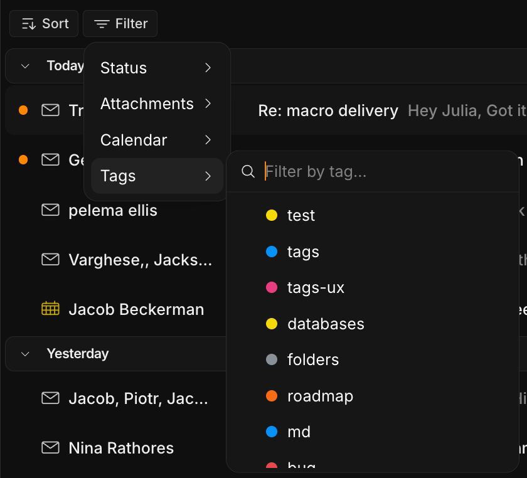The image size is (527, 478).
Task: Click the mail icon beside Nina Rathores
Action: click(x=50, y=448)
